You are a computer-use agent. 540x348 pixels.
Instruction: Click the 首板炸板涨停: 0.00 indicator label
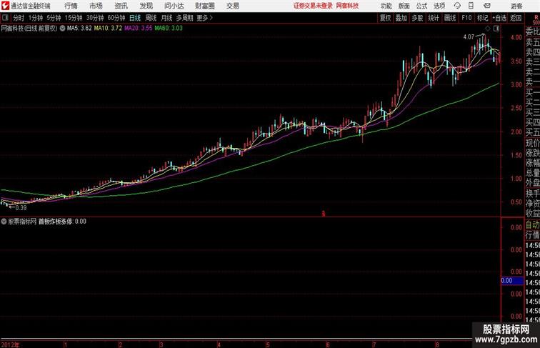coord(62,222)
